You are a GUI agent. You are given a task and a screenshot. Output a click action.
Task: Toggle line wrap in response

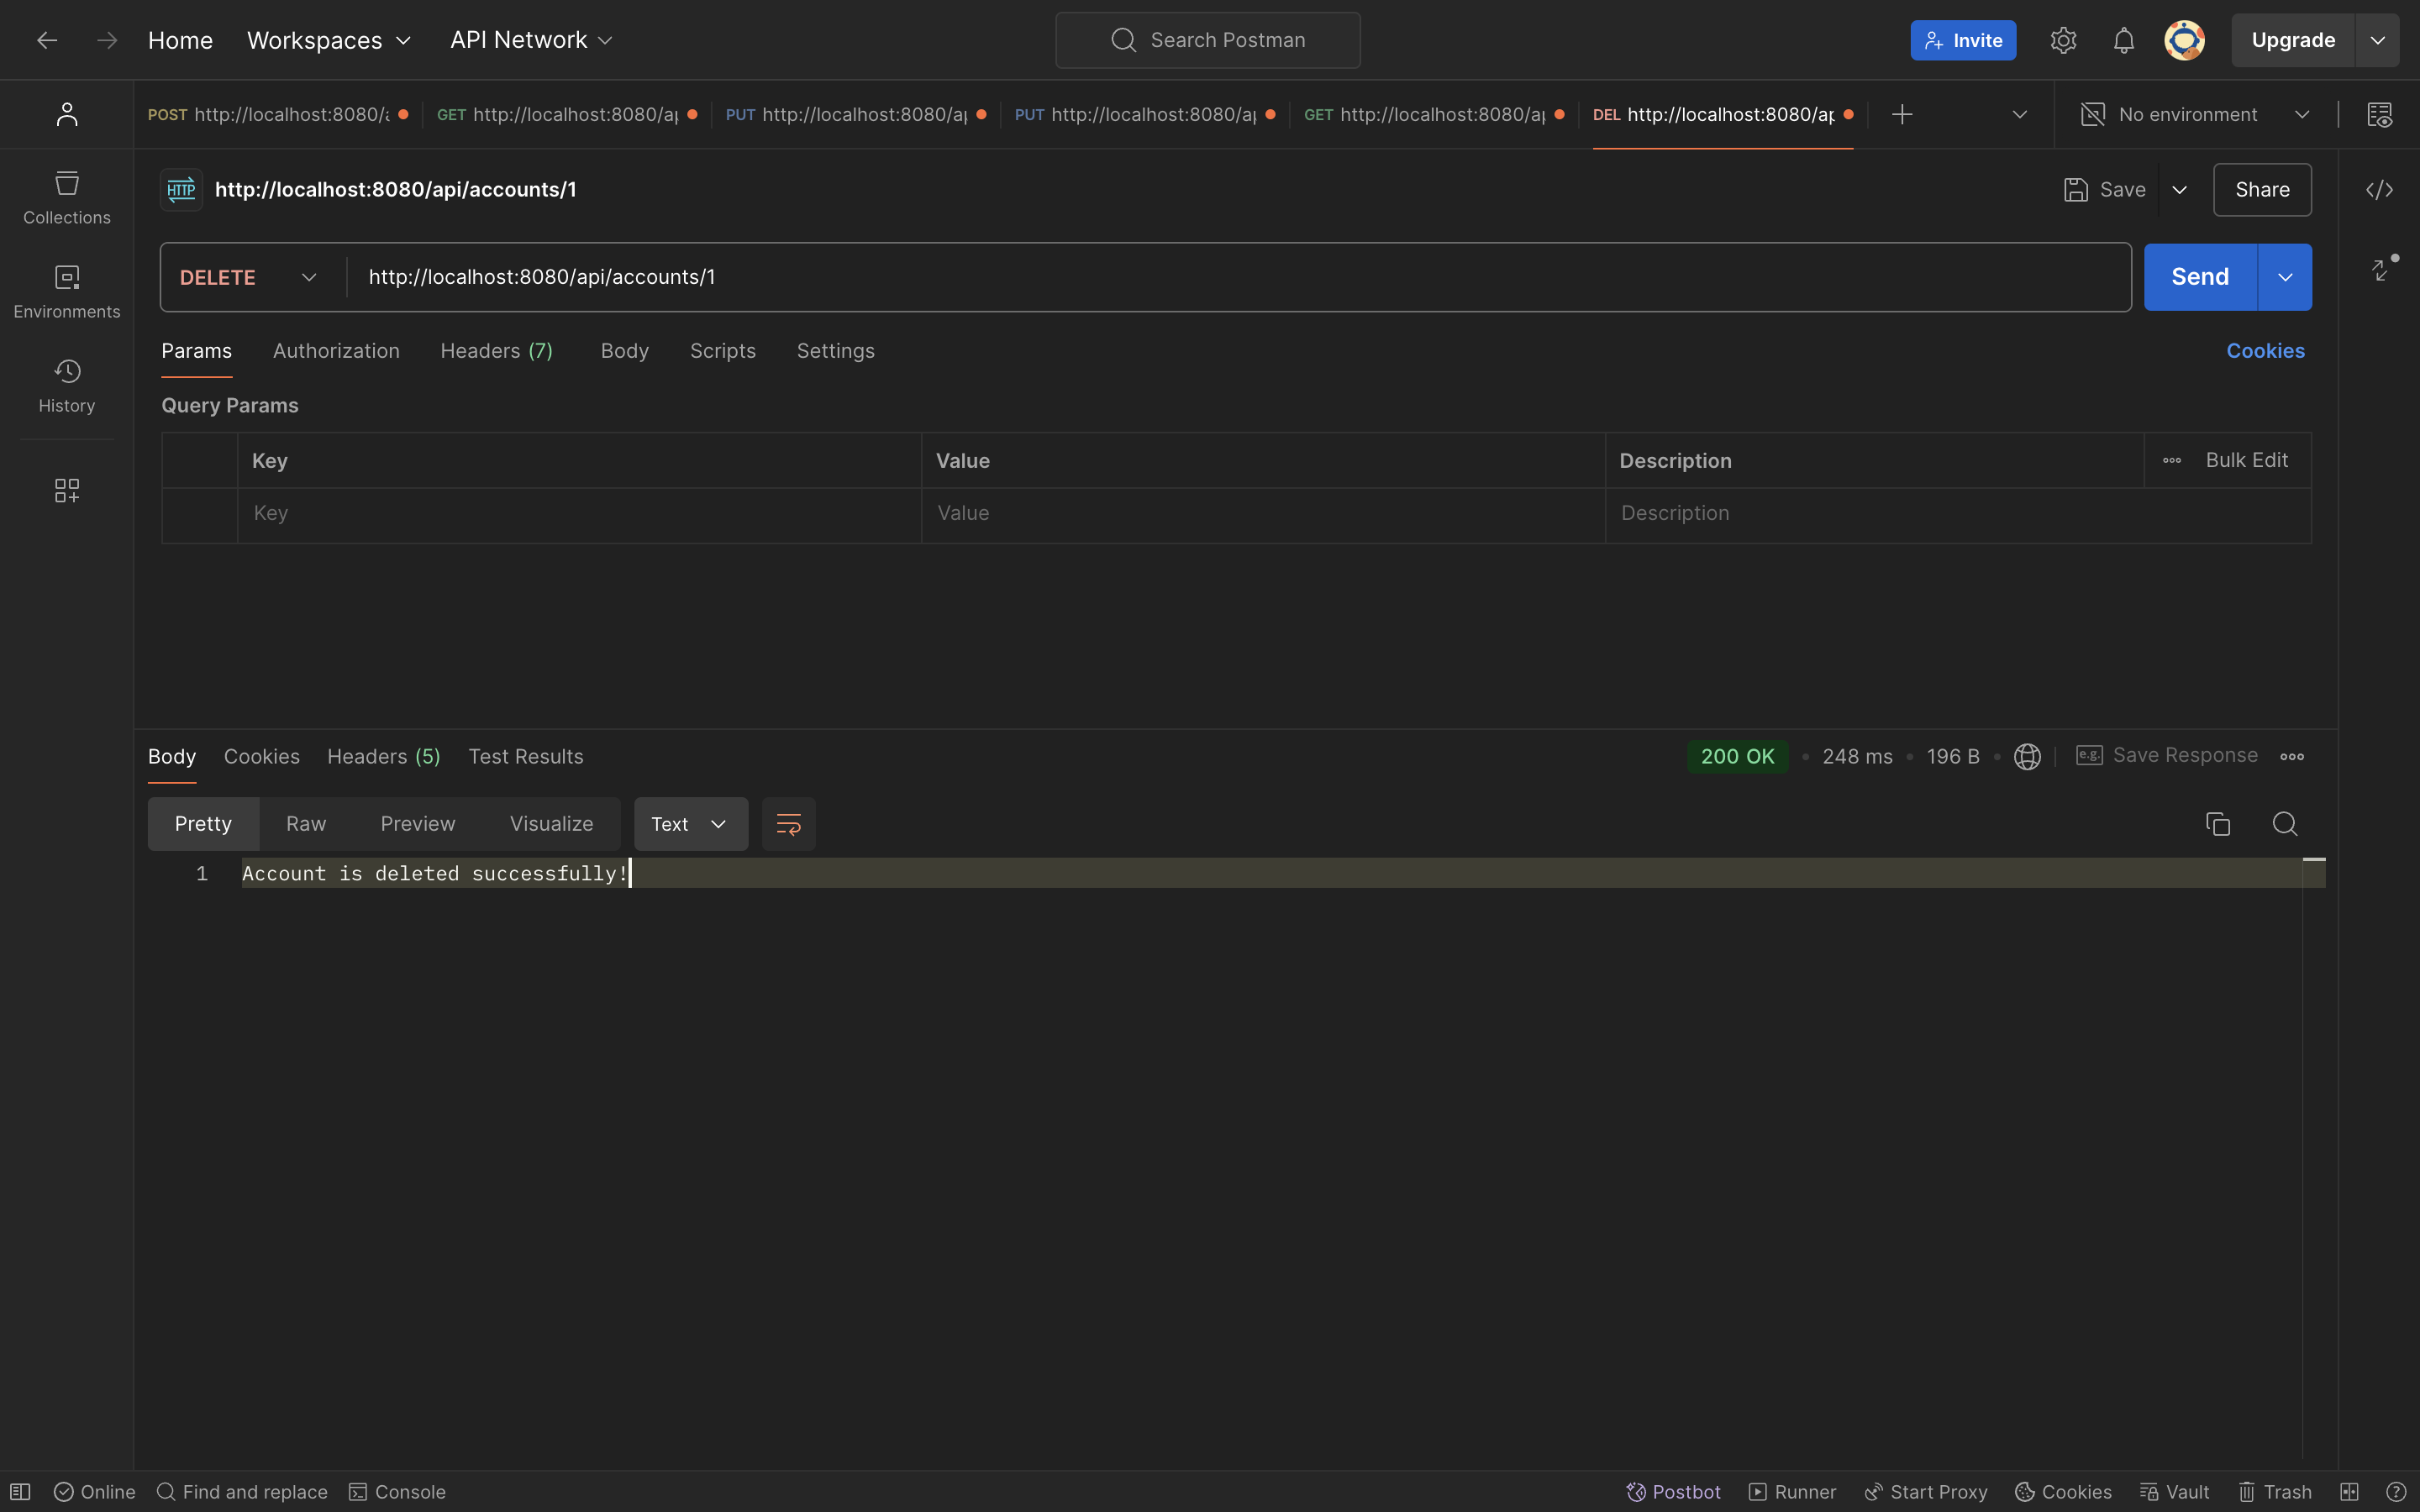788,824
